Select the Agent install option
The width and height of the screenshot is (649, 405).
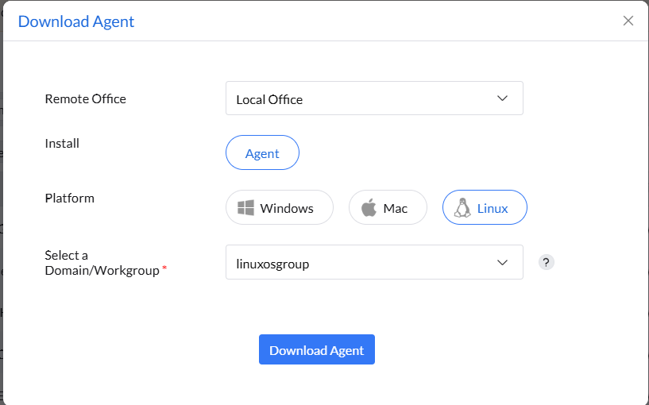(x=262, y=152)
